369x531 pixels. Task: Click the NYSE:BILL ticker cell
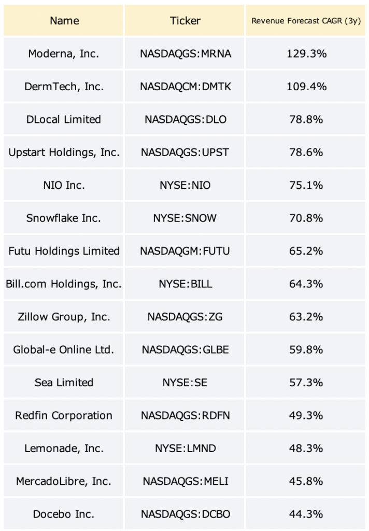click(x=184, y=284)
